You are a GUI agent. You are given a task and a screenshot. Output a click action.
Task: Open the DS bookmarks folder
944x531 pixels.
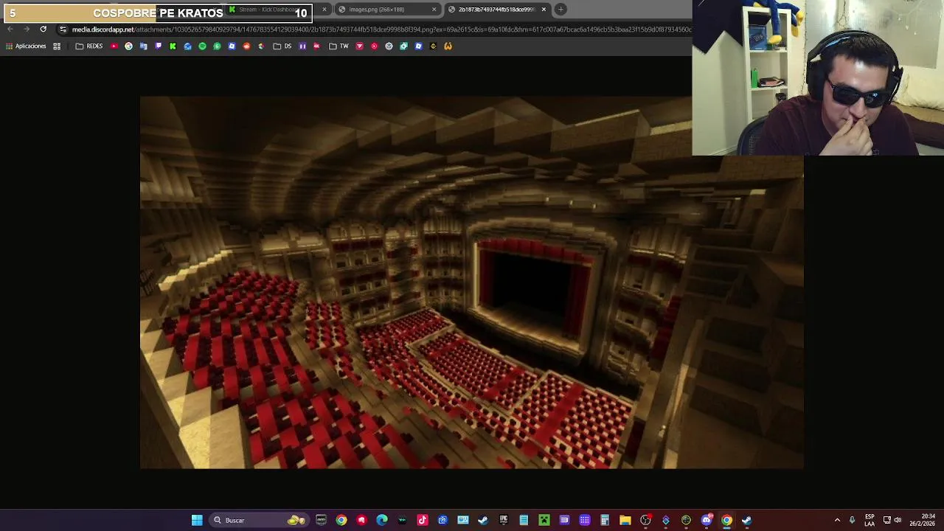point(282,46)
